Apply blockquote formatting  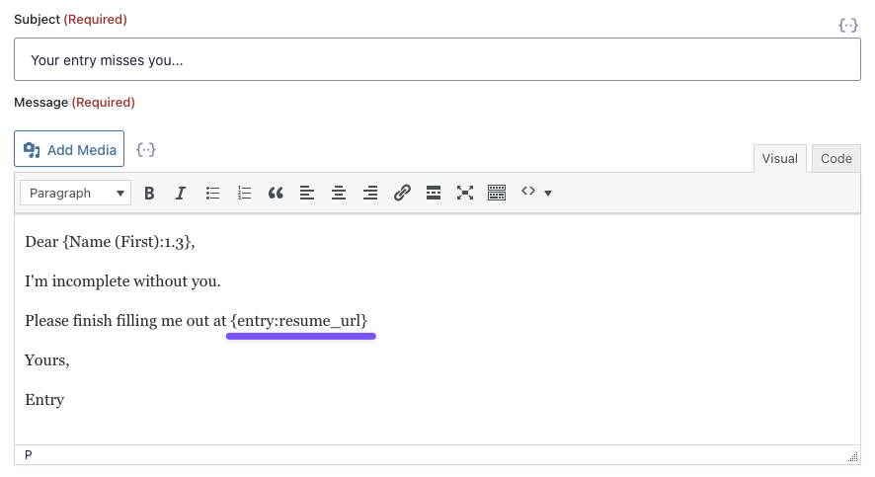276,194
